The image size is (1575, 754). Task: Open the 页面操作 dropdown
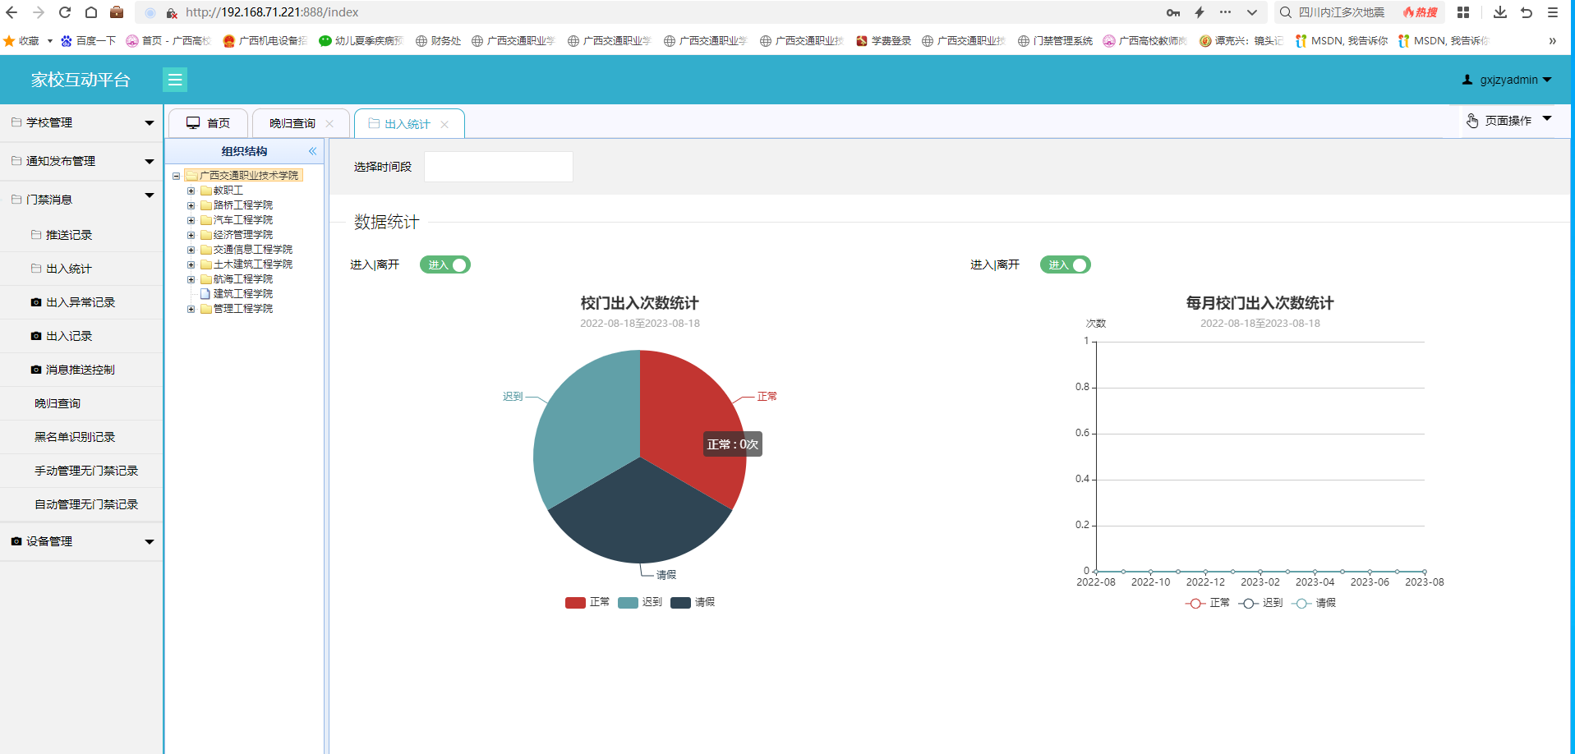pos(1508,121)
